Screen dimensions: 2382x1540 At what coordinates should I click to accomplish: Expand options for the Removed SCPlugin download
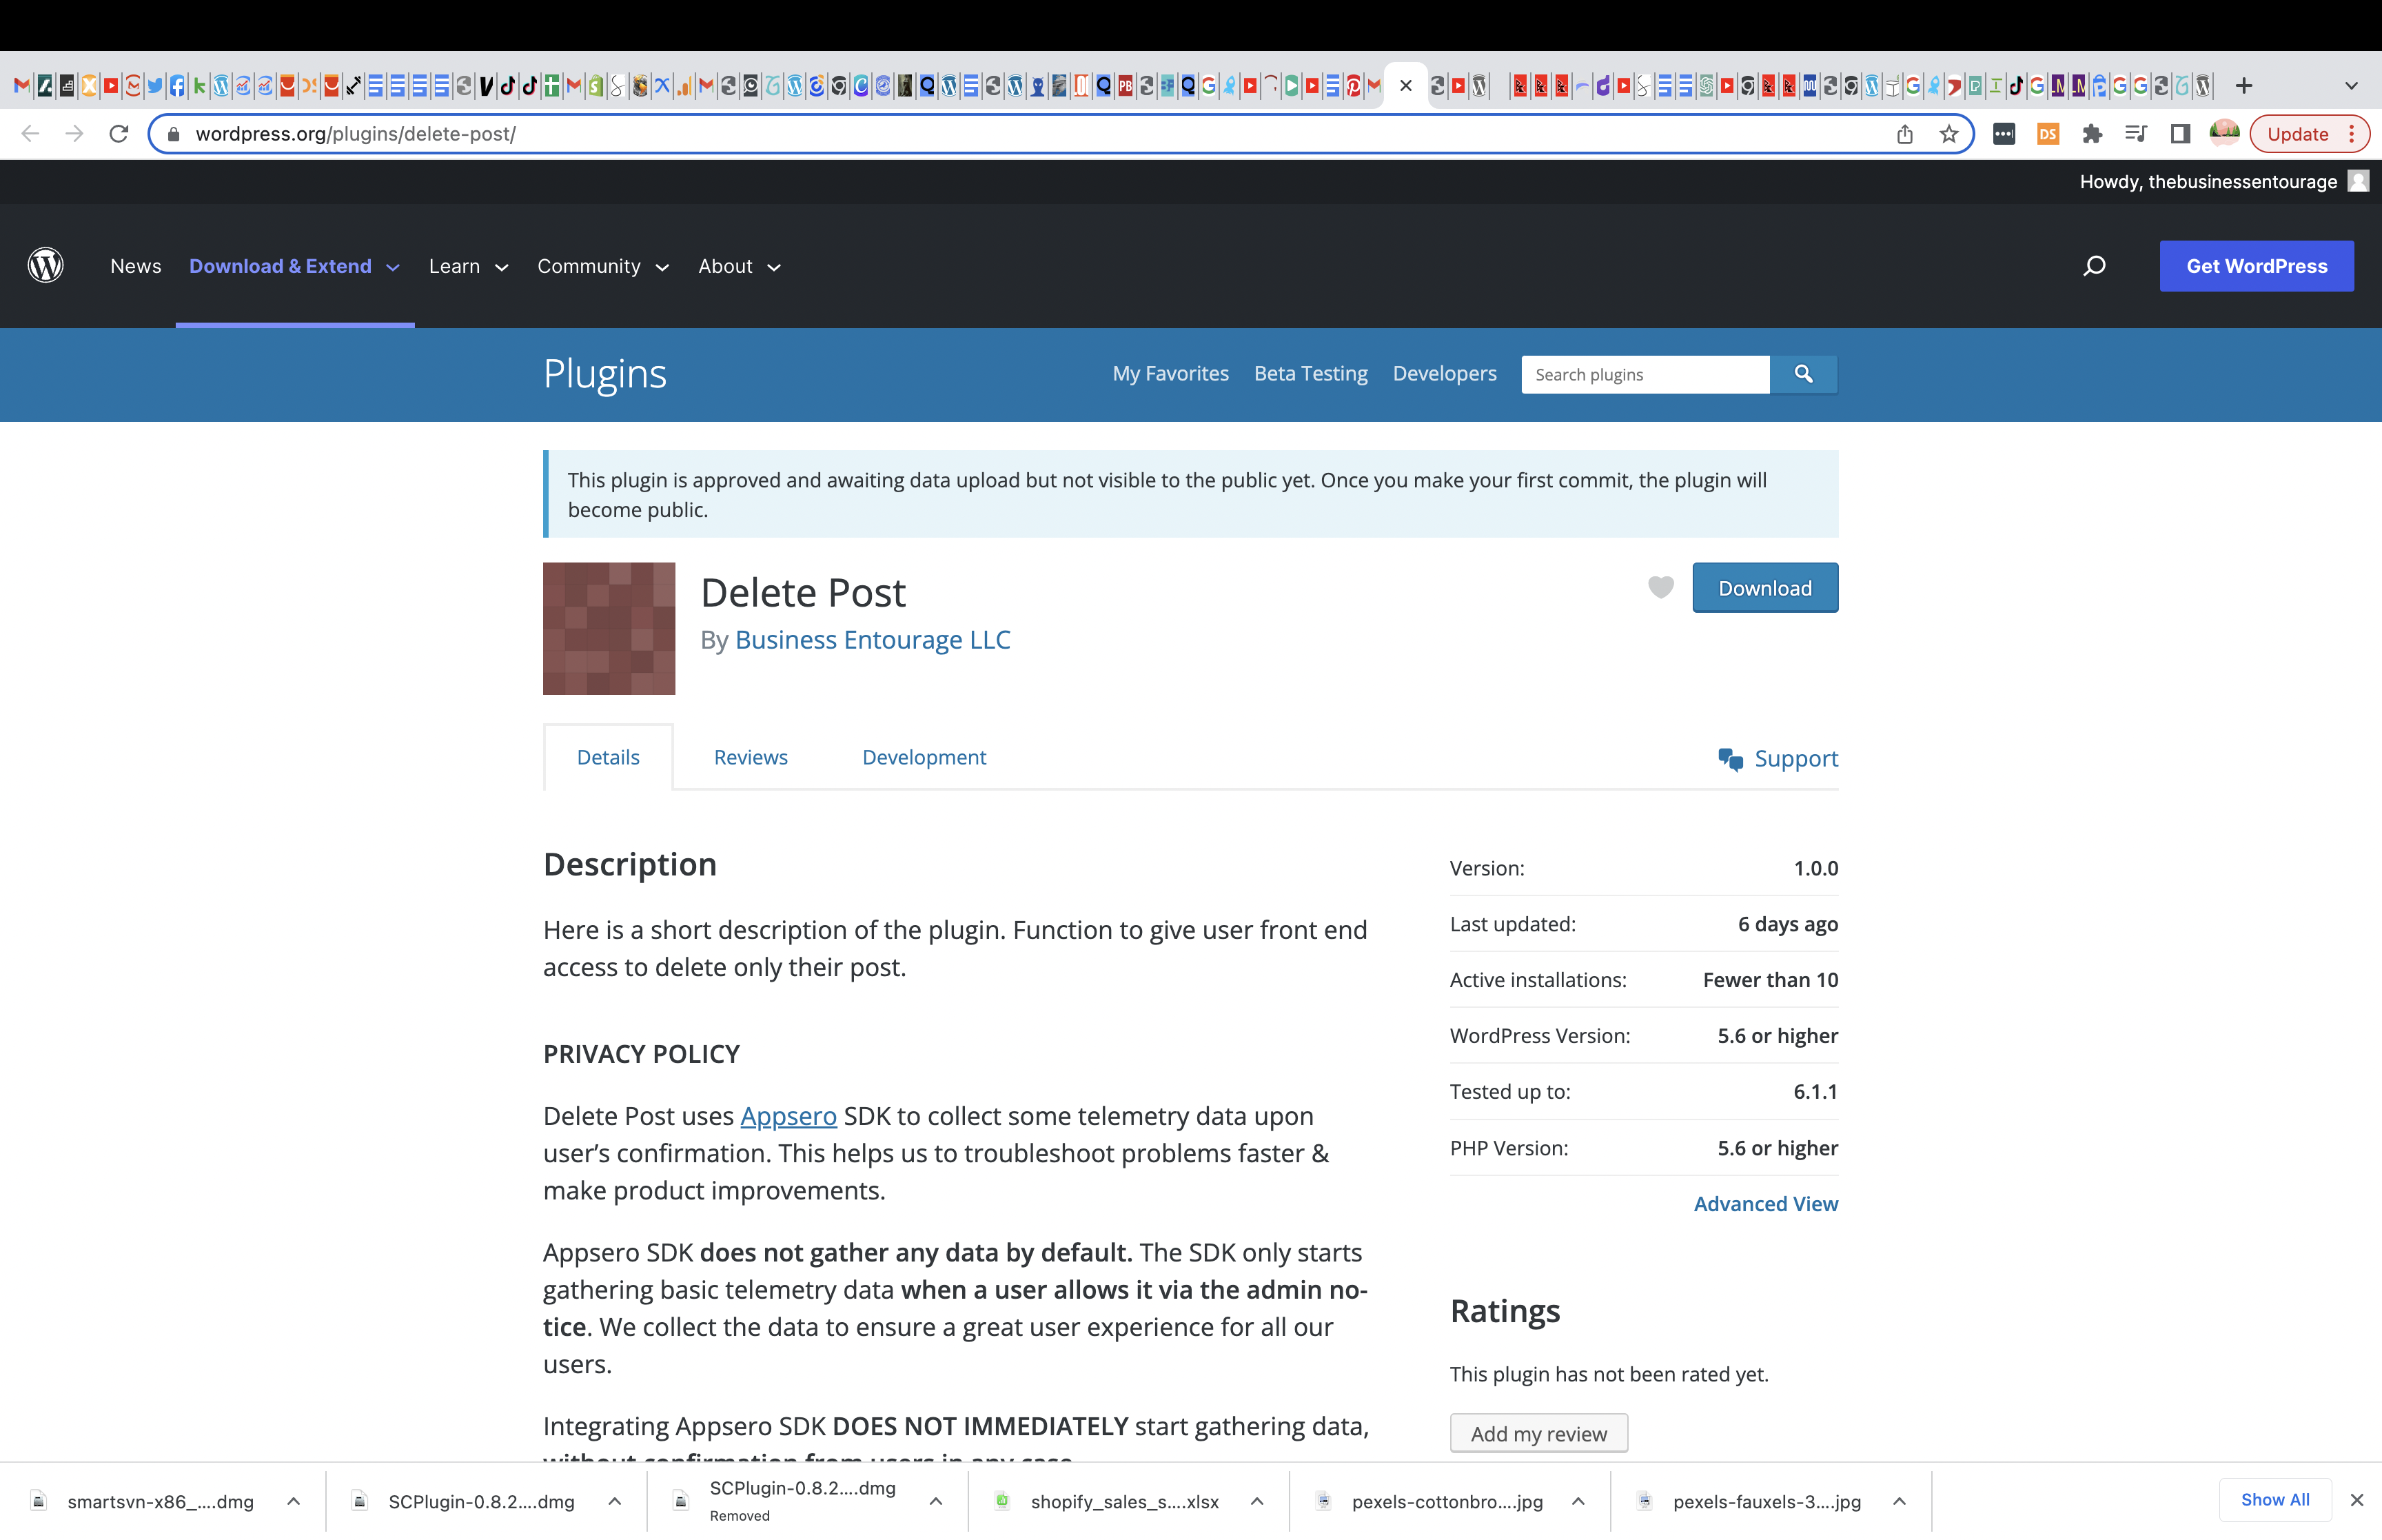click(x=935, y=1501)
